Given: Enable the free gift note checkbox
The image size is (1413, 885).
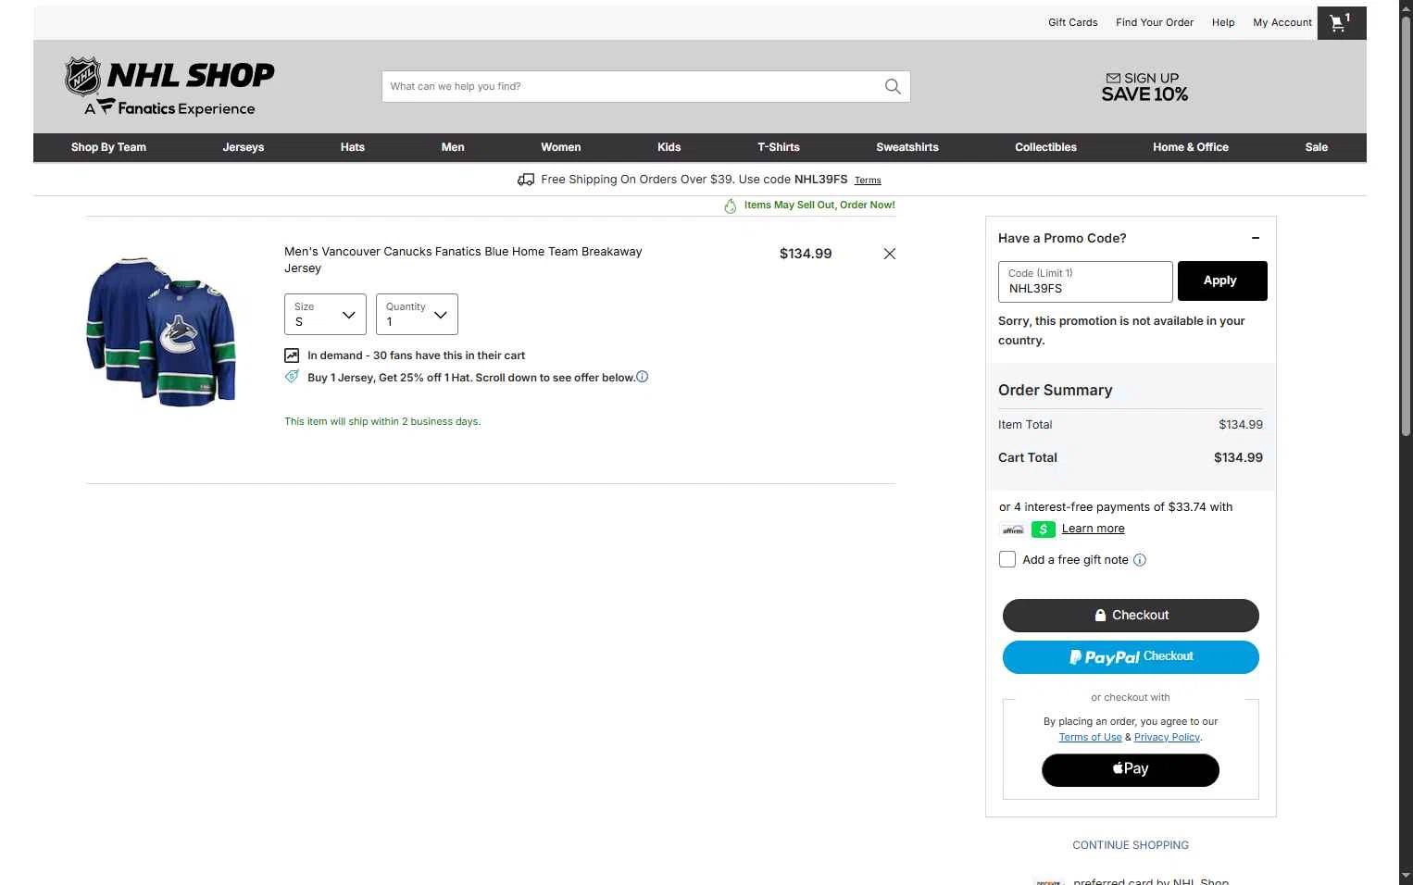Looking at the screenshot, I should tap(1007, 559).
